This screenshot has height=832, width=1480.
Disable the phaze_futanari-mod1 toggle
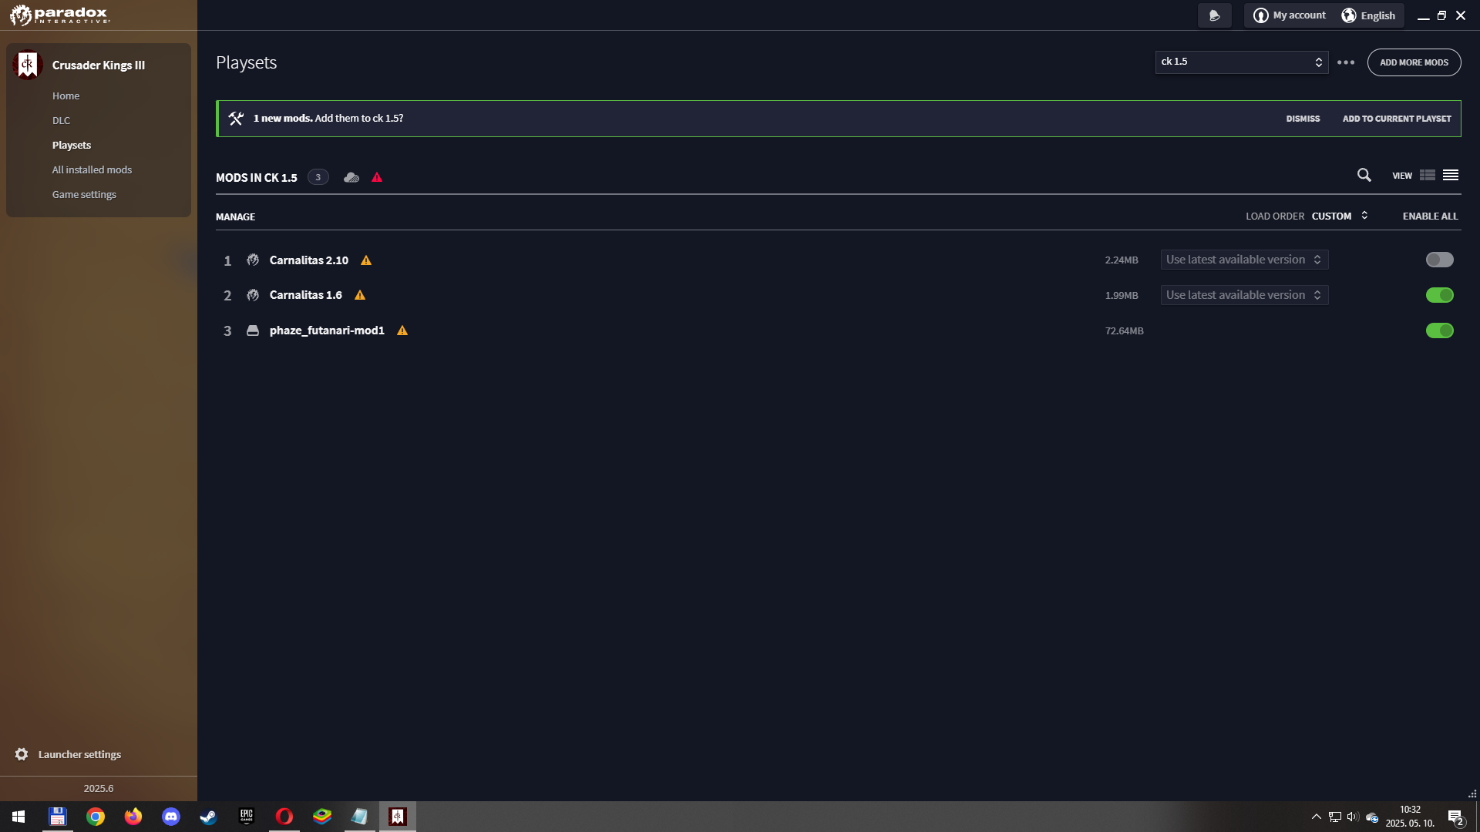click(x=1439, y=330)
